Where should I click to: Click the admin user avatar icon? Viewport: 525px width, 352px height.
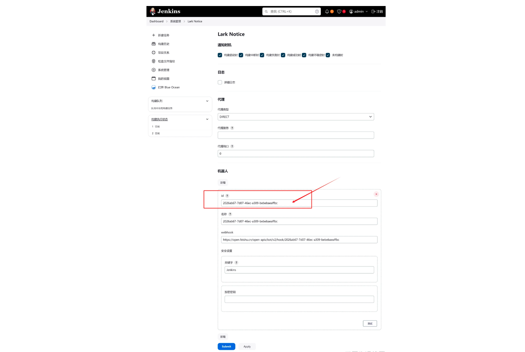tap(351, 11)
